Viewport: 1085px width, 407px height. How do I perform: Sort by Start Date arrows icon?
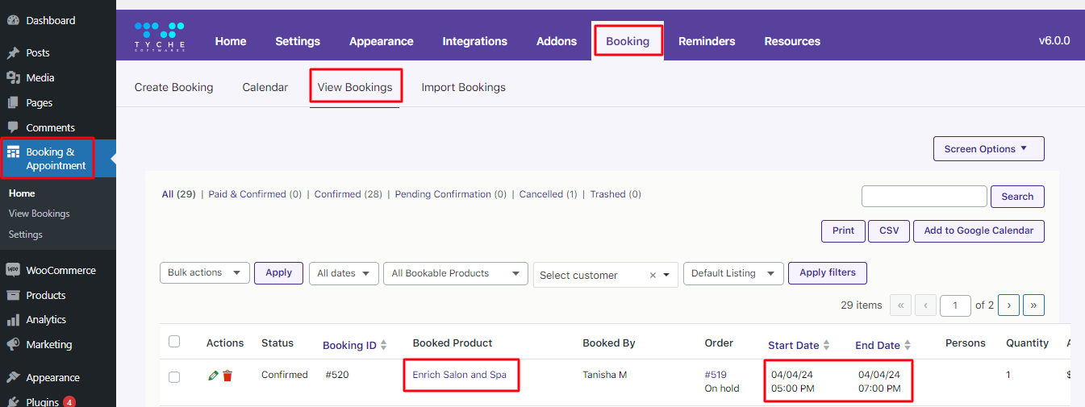827,345
